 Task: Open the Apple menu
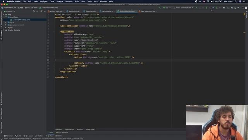(x=3, y=2)
